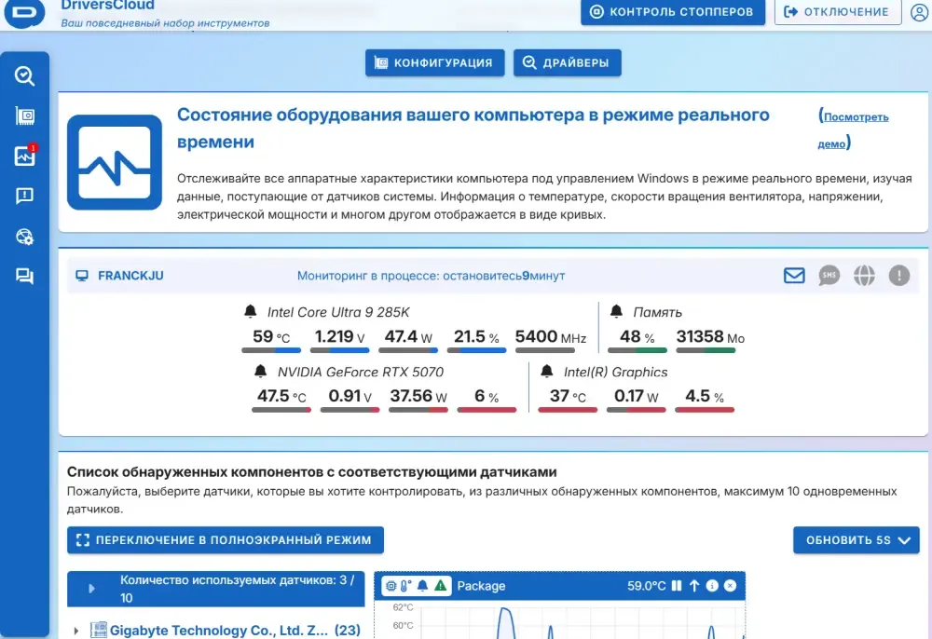Viewport: 932px width, 639px height.
Task: Switch to fullscreen mode button
Action: click(x=226, y=540)
